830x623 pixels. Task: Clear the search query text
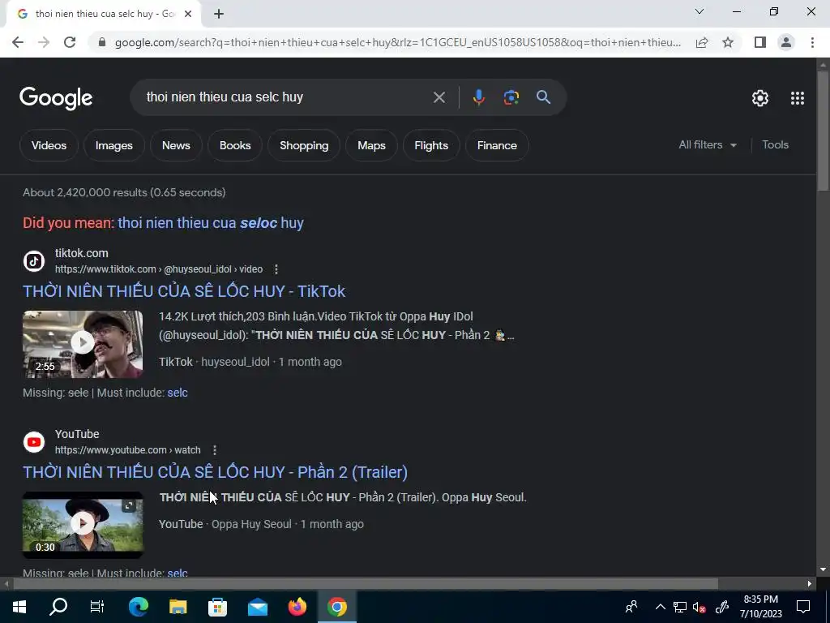click(439, 97)
